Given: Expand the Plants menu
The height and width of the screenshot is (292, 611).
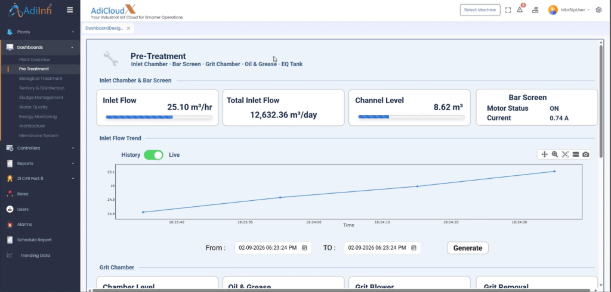Looking at the screenshot, I should [x=73, y=32].
